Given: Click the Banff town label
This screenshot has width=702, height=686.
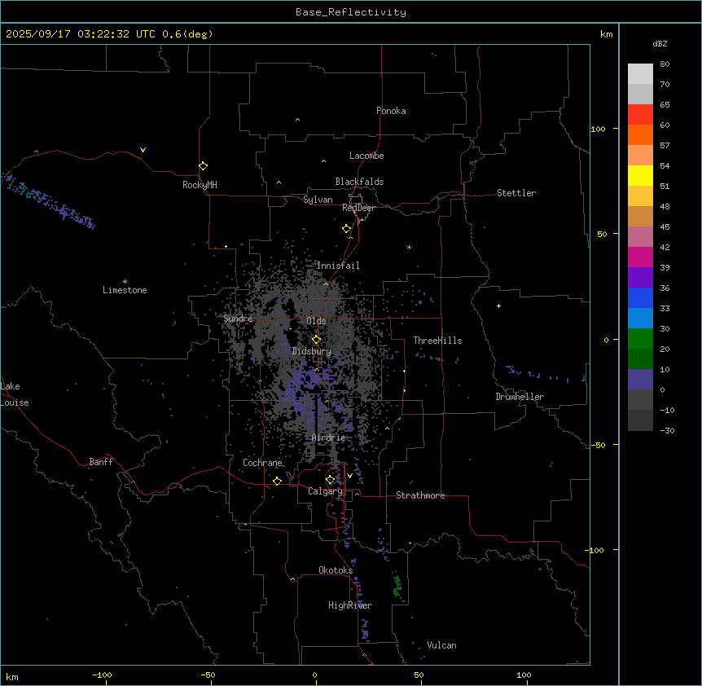Looking at the screenshot, I should pos(101,462).
